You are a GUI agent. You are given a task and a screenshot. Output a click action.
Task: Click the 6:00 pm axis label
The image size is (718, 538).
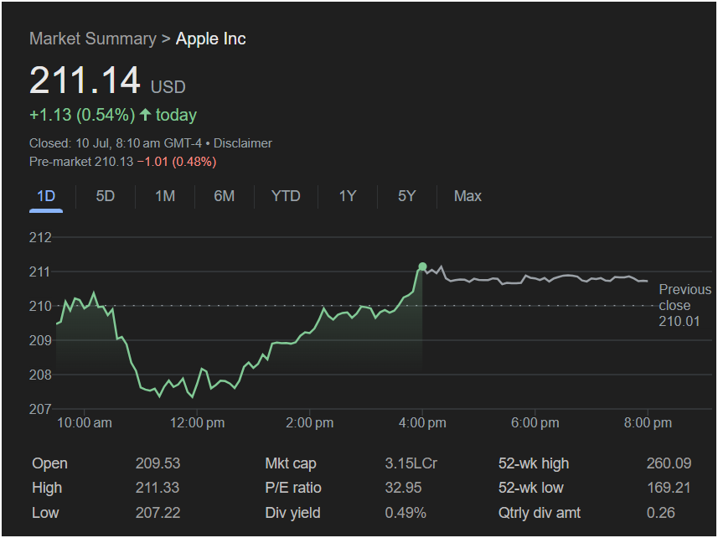(535, 422)
